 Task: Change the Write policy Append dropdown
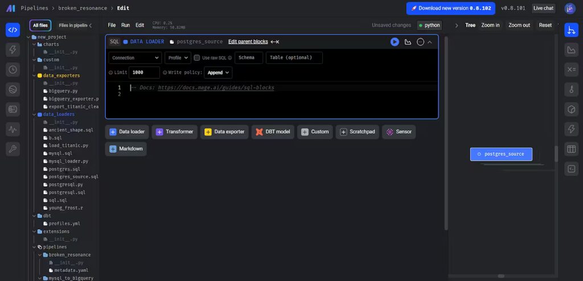click(219, 73)
